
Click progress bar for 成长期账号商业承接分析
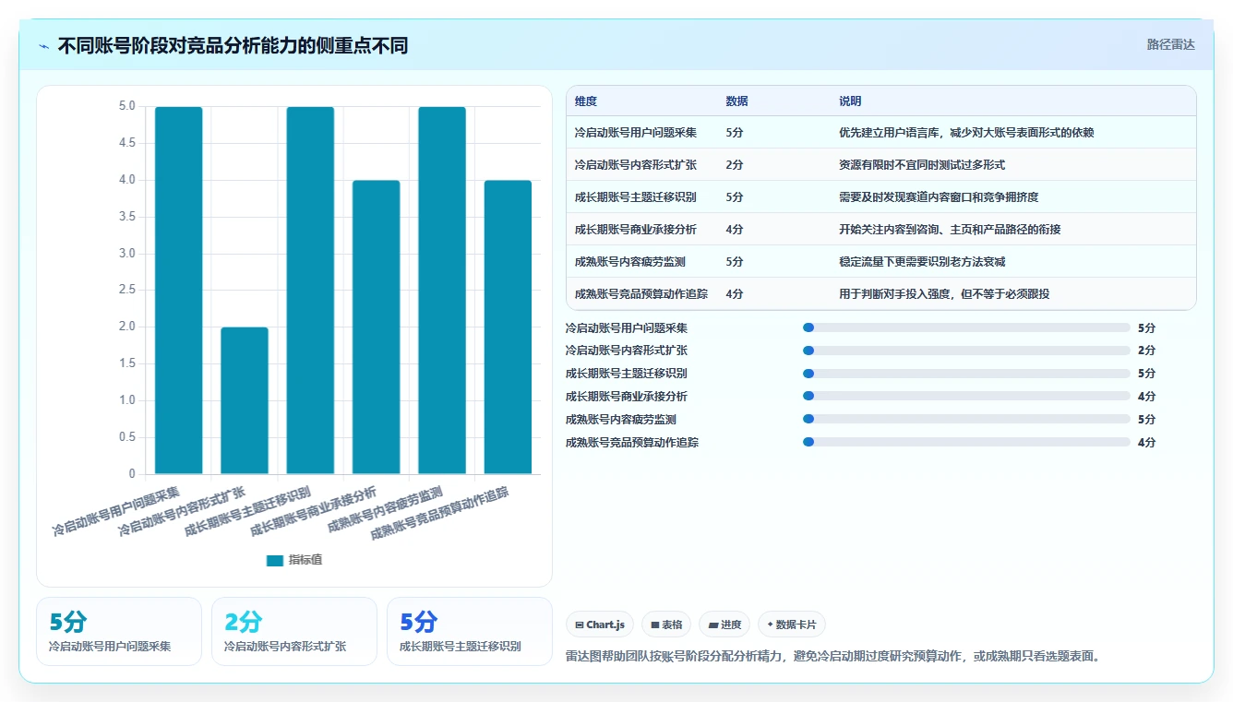(966, 396)
